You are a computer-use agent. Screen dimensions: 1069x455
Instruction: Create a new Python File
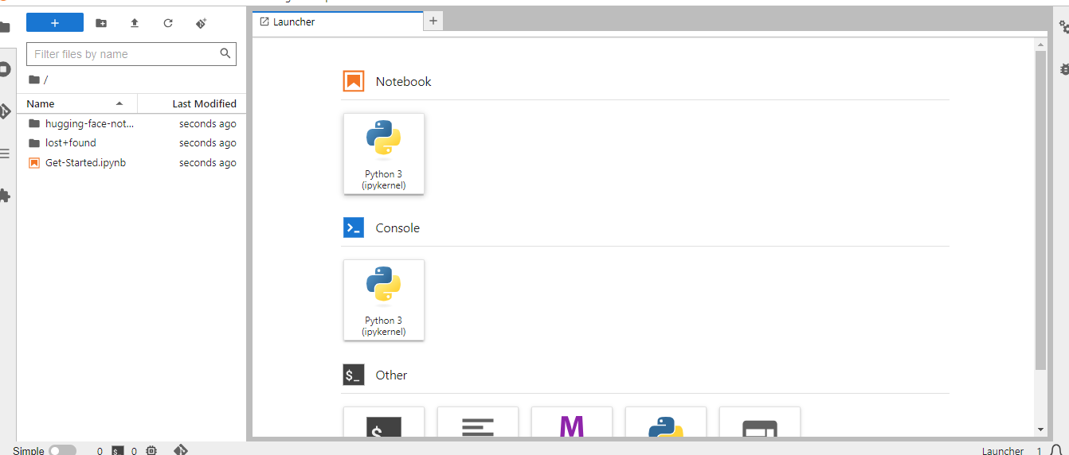click(x=666, y=422)
